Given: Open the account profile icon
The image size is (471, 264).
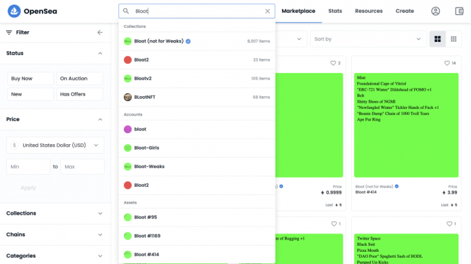Looking at the screenshot, I should click(x=435, y=11).
